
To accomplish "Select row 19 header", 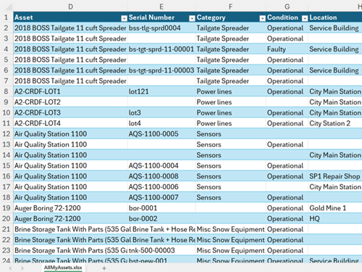I will coord(7,208).
